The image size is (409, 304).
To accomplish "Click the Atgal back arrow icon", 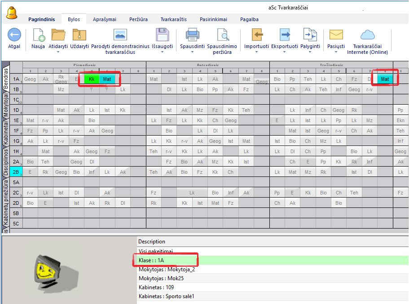I will pos(14,35).
